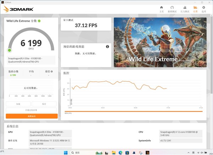Image resolution: width=213 pixels, height=155 pixels.
Task: Click the landscape widget icon beside the search box
Action: point(99,153)
